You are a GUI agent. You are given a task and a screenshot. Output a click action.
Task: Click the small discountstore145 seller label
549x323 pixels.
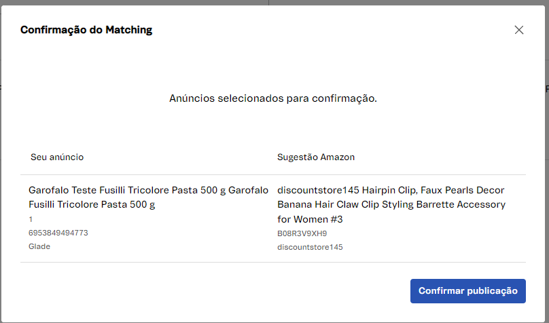pyautogui.click(x=310, y=247)
